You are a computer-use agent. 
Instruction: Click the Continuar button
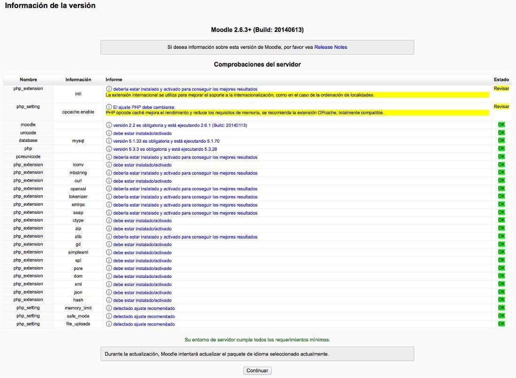[x=258, y=371]
